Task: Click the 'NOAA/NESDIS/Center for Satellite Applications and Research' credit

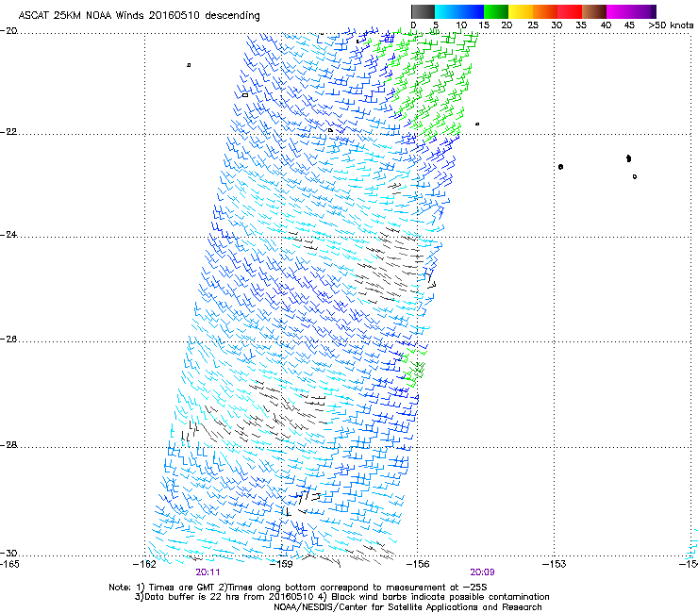Action: pos(407,607)
